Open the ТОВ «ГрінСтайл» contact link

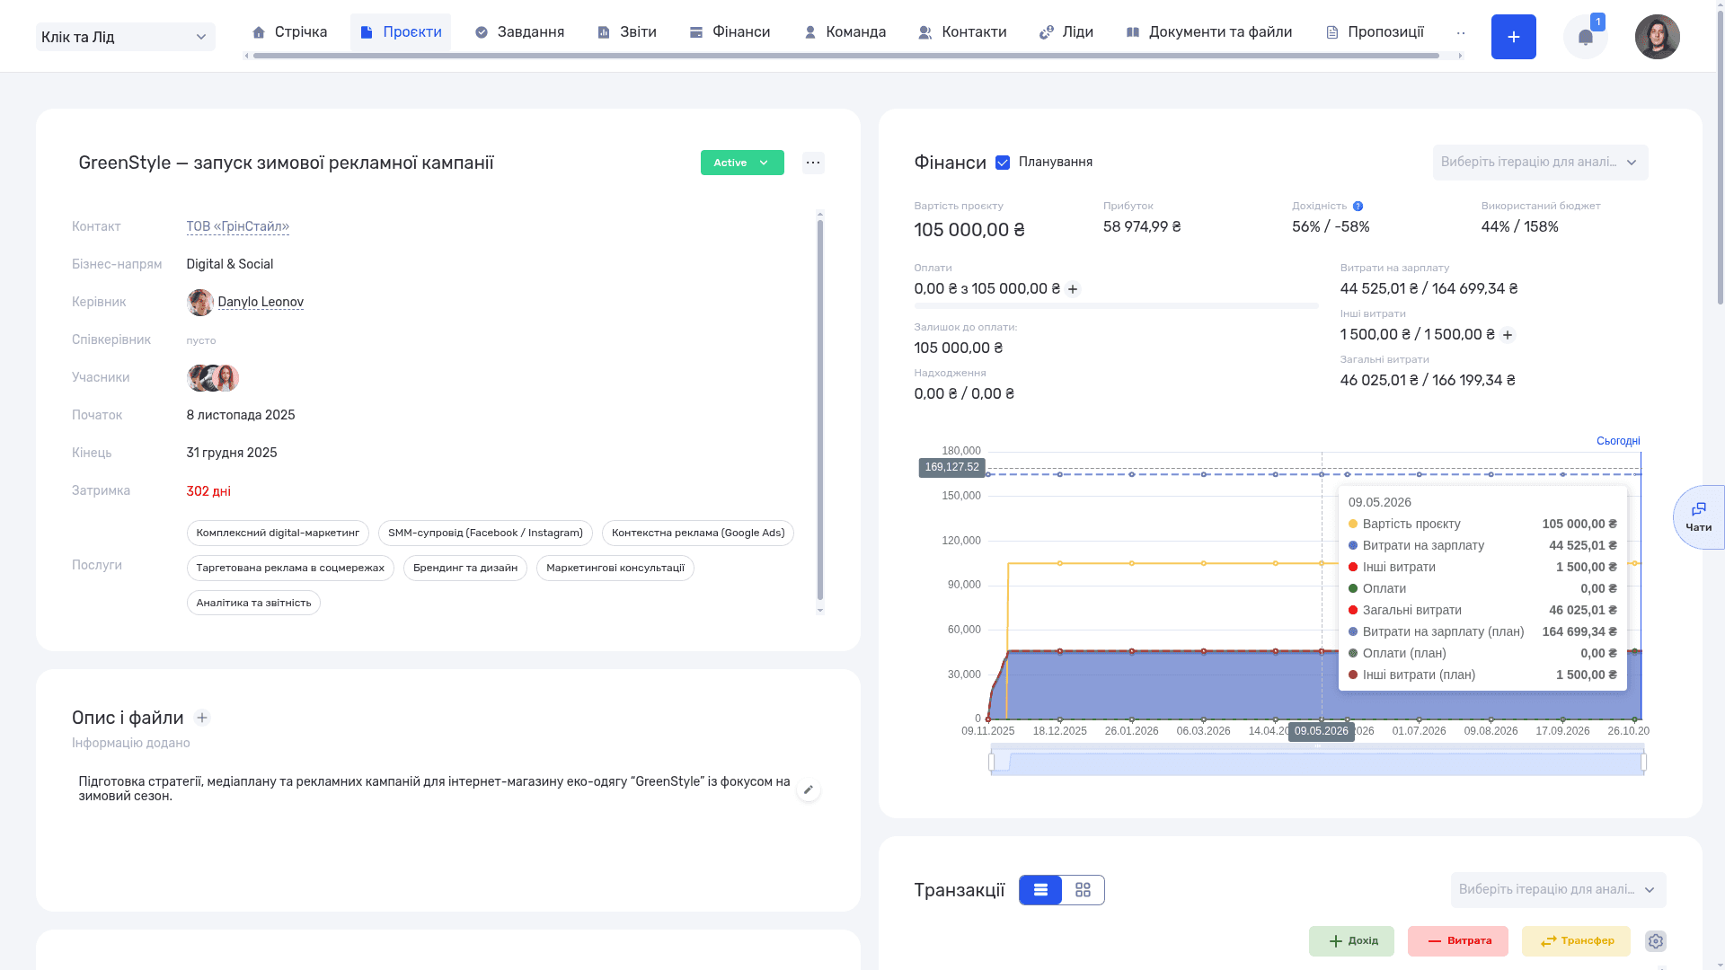pyautogui.click(x=238, y=226)
